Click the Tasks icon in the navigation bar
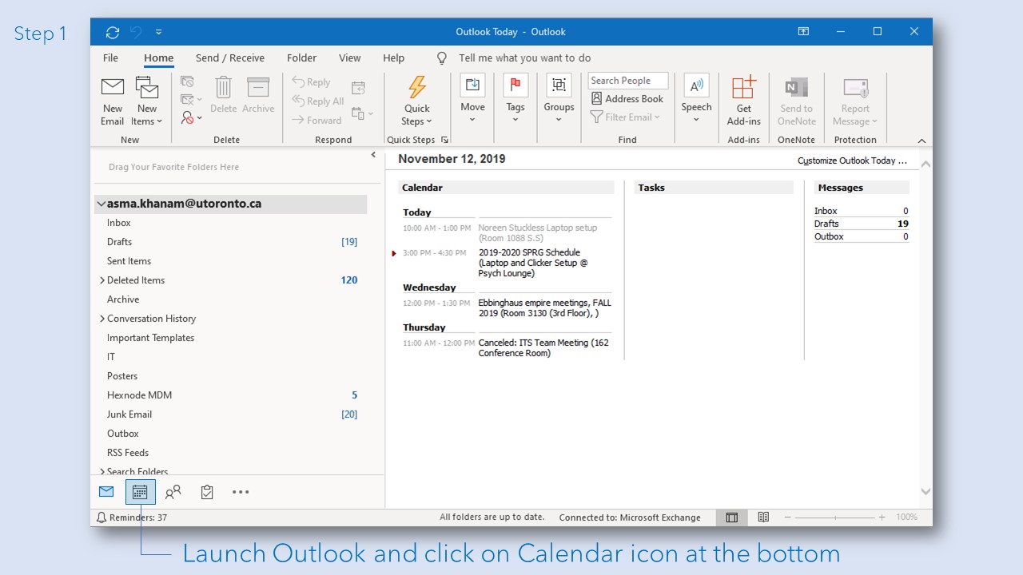Viewport: 1023px width, 575px height. click(207, 492)
